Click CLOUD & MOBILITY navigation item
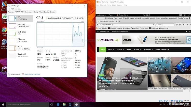 tap(162, 50)
